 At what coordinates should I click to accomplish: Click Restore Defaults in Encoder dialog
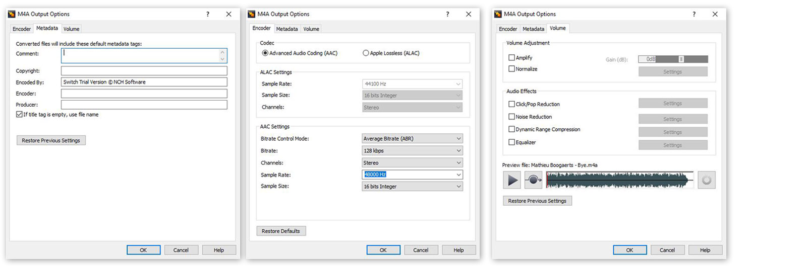tap(281, 231)
